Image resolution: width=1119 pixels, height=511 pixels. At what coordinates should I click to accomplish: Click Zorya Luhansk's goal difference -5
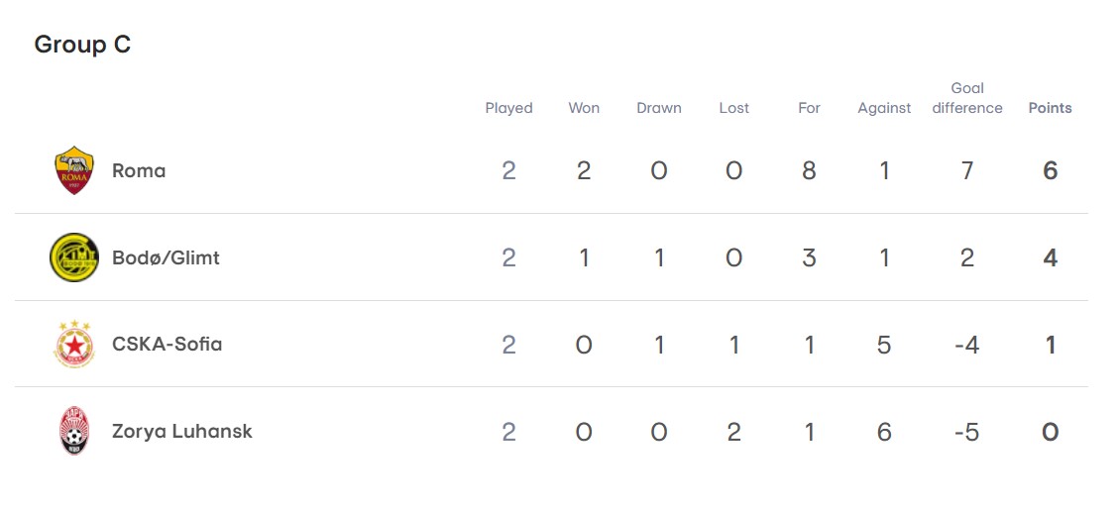coord(967,432)
